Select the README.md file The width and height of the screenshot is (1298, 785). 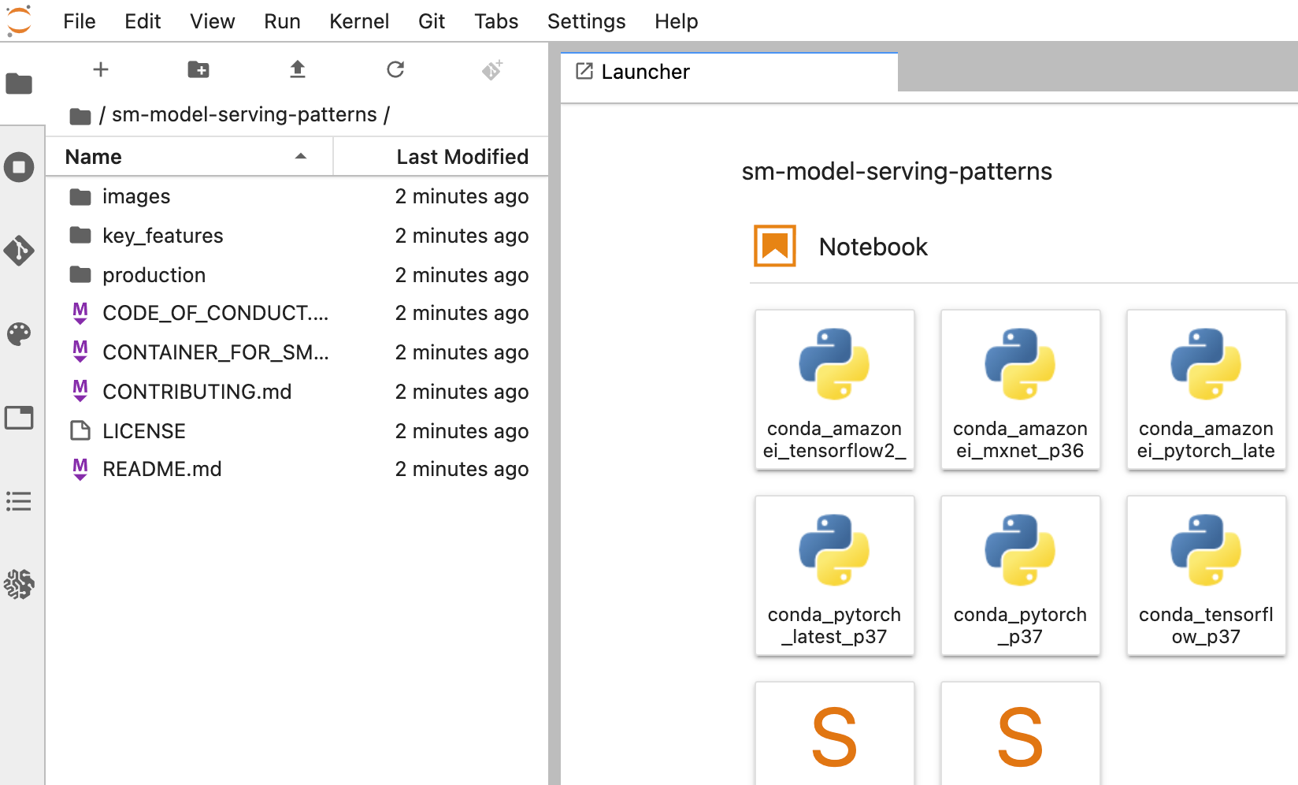(x=297, y=469)
